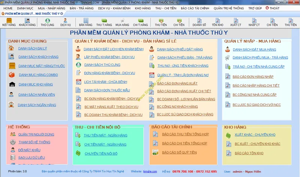Open DANH SÁCH NHÂN VIÊN link

tap(36, 95)
